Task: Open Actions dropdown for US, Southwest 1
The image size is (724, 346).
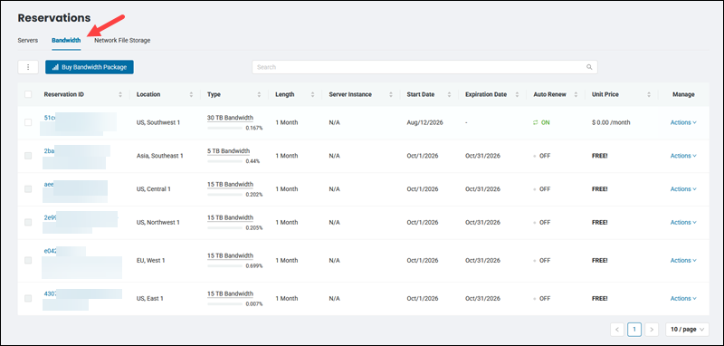Action: coord(683,122)
